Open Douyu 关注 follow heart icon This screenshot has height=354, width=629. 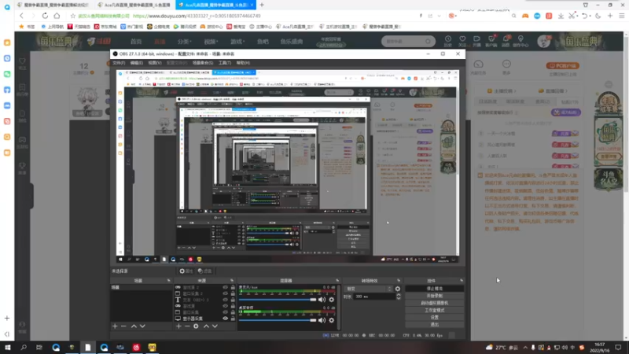coord(462,41)
